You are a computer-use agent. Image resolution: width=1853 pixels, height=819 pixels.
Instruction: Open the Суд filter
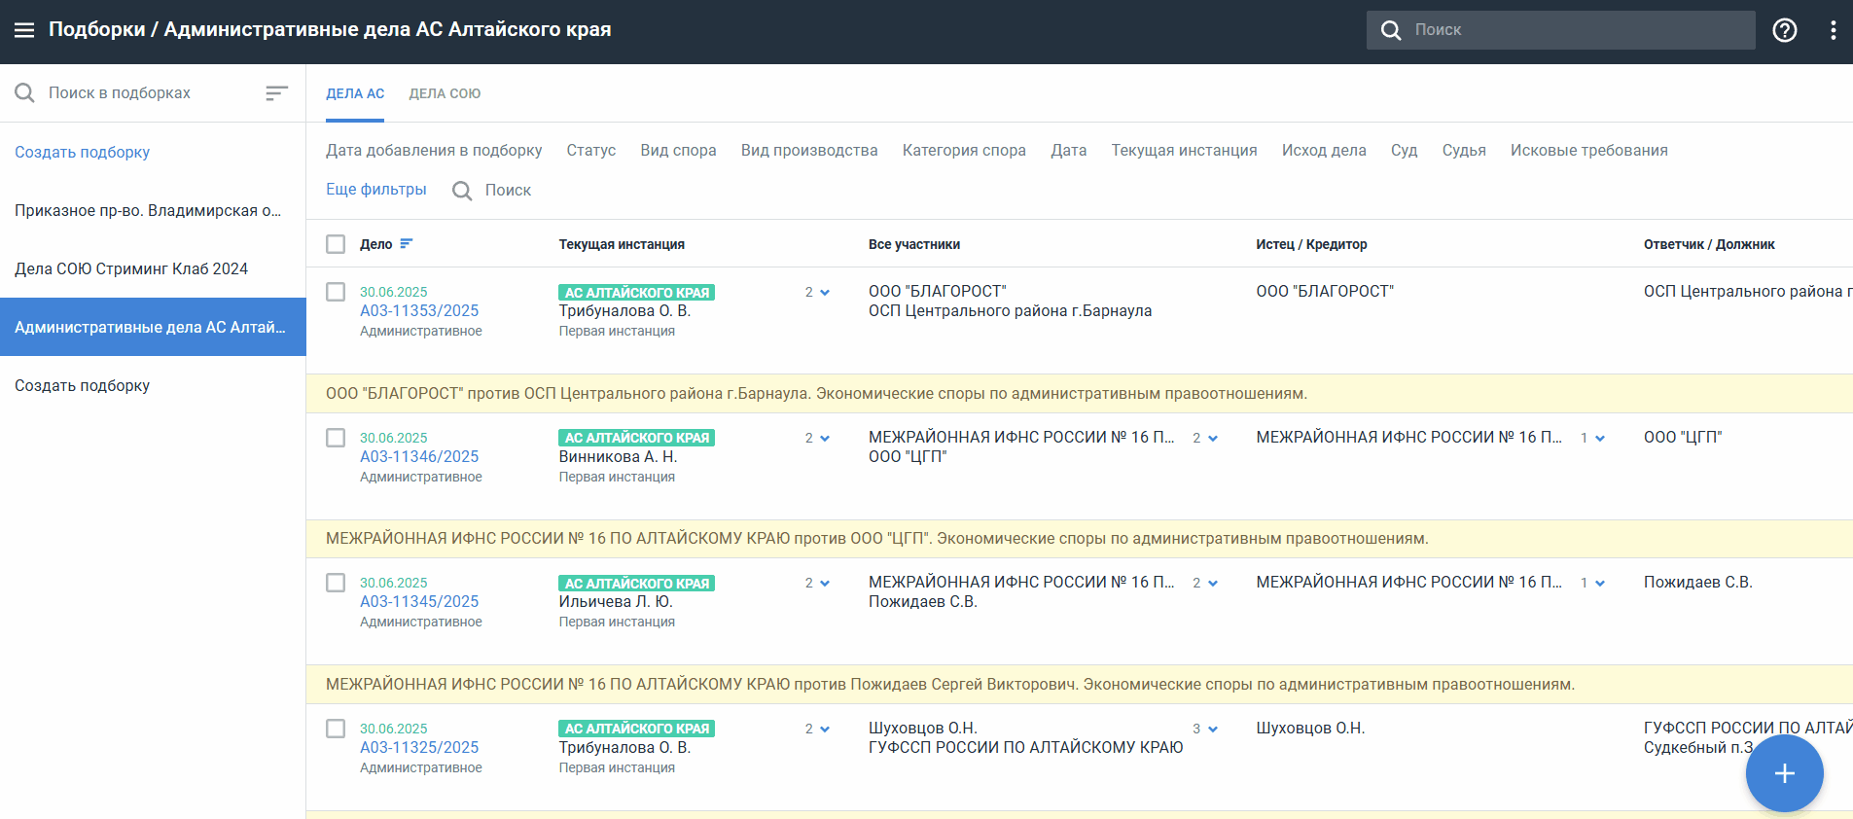(x=1404, y=150)
